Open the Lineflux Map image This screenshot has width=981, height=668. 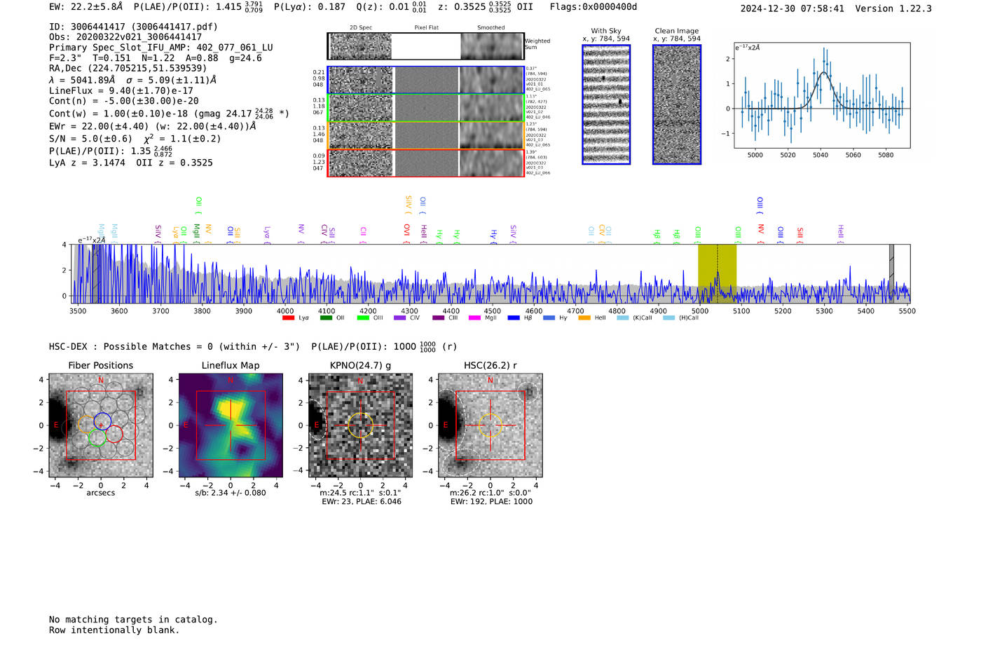click(x=231, y=425)
